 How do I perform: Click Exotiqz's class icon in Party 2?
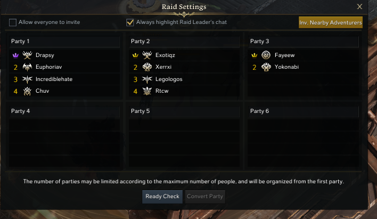click(147, 55)
